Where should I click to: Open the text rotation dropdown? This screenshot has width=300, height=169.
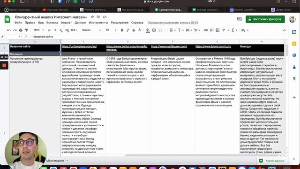[197, 30]
